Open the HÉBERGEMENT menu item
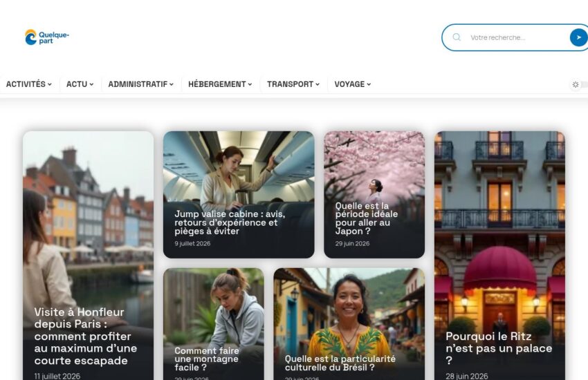588x380 pixels. (217, 84)
